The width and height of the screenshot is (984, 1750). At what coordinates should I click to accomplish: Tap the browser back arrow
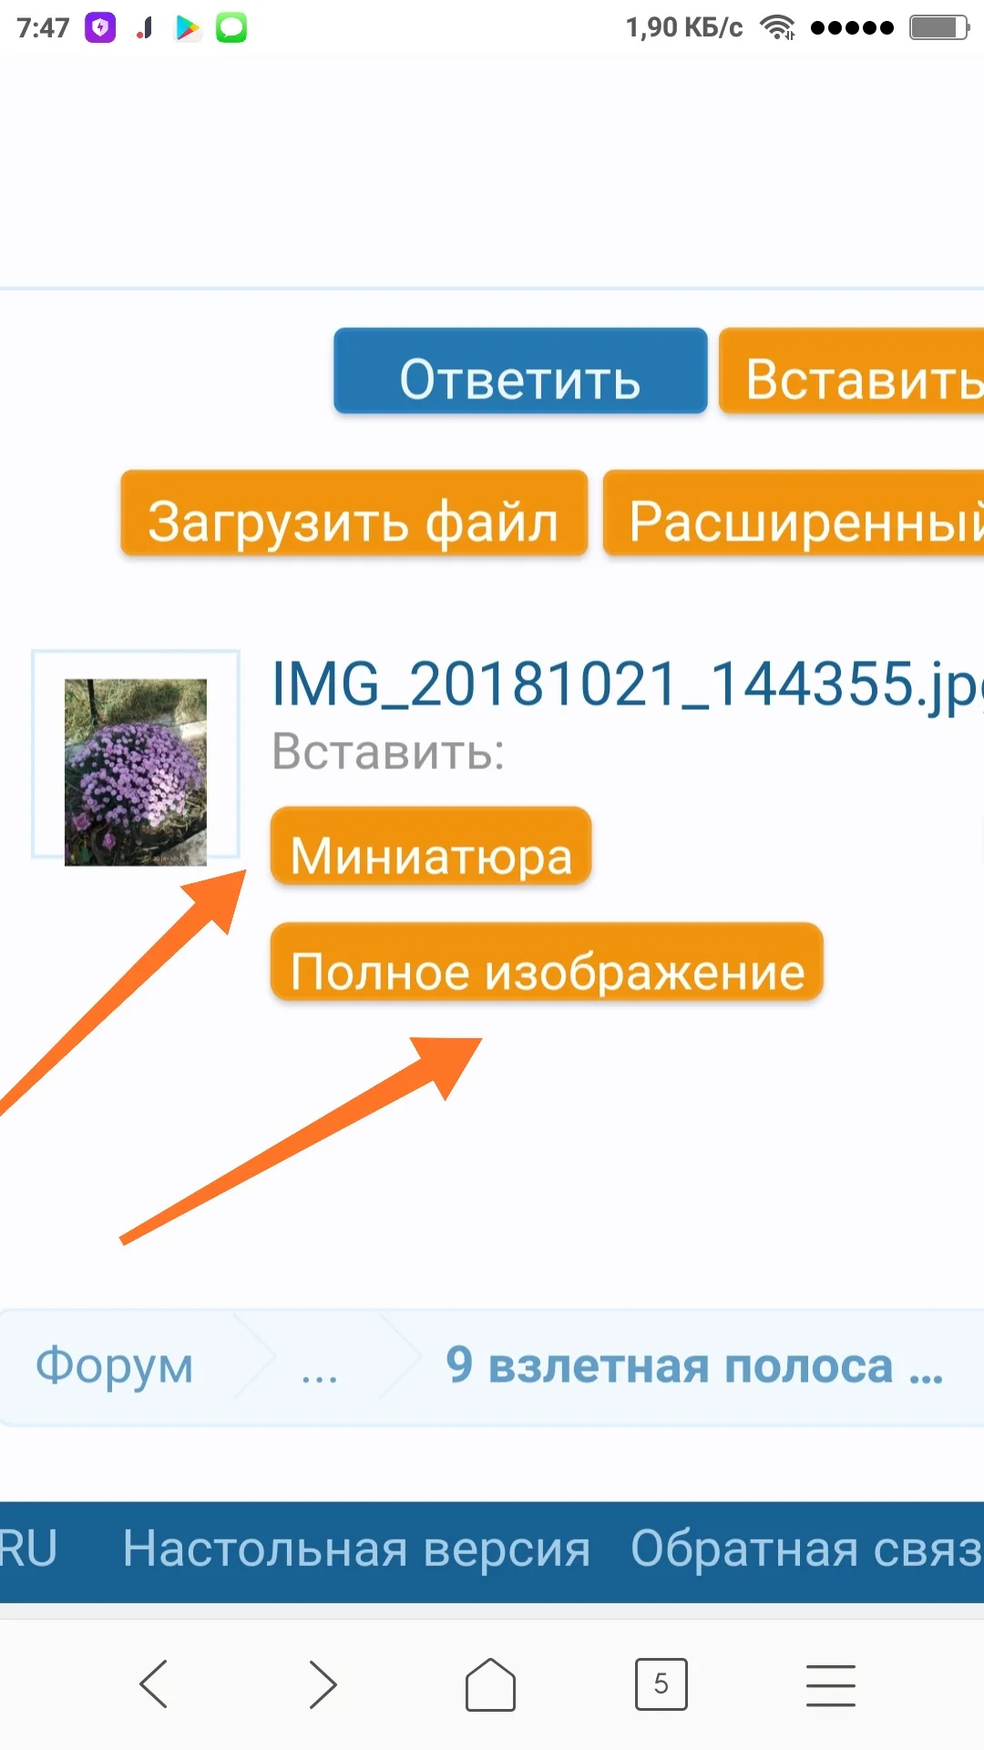153,1683
